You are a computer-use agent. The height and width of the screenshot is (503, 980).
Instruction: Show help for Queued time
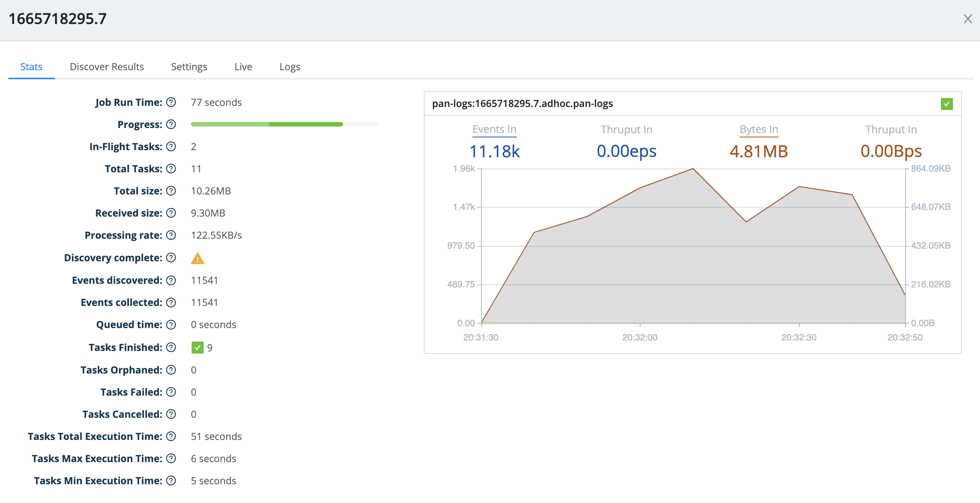coord(171,324)
